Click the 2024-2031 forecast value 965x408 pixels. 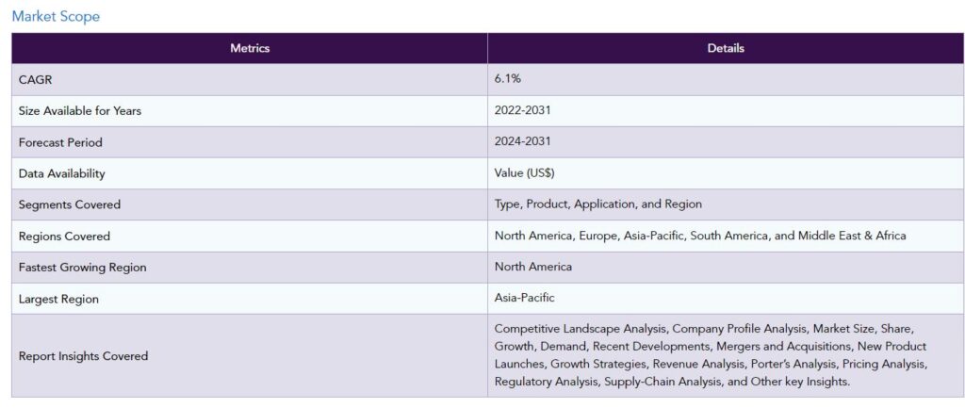pyautogui.click(x=522, y=141)
